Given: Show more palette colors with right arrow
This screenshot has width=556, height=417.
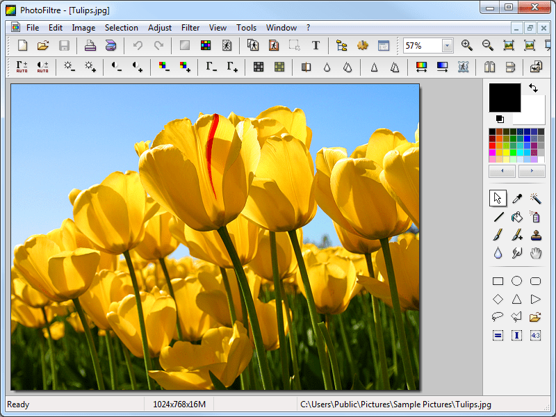Looking at the screenshot, I should 532,171.
